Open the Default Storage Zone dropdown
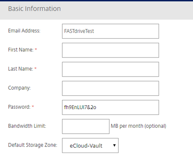The width and height of the screenshot is (193, 157). point(90,146)
